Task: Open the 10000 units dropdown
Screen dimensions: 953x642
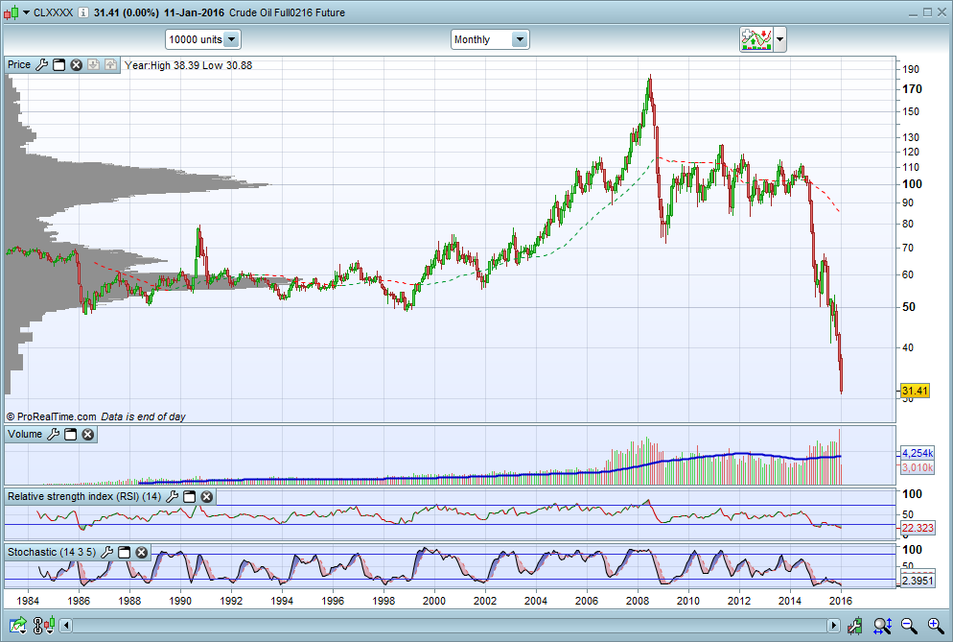Action: coord(231,39)
